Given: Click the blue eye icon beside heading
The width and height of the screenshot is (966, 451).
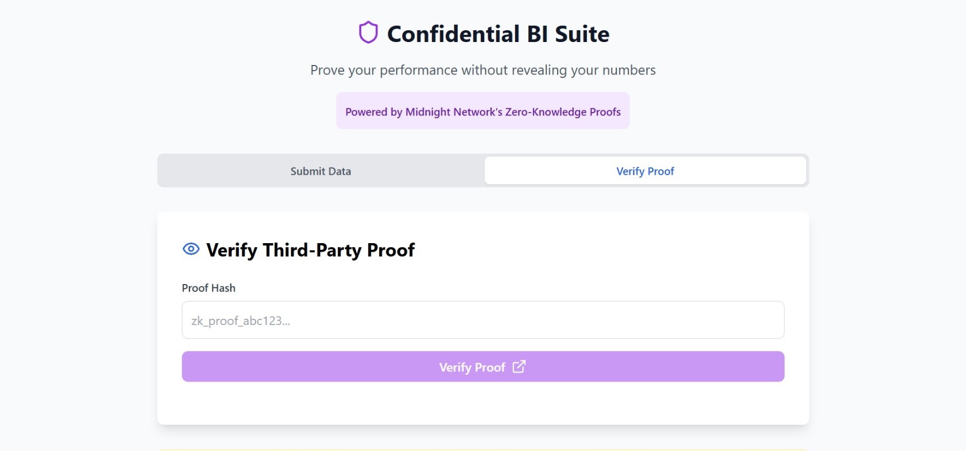Looking at the screenshot, I should click(x=191, y=249).
